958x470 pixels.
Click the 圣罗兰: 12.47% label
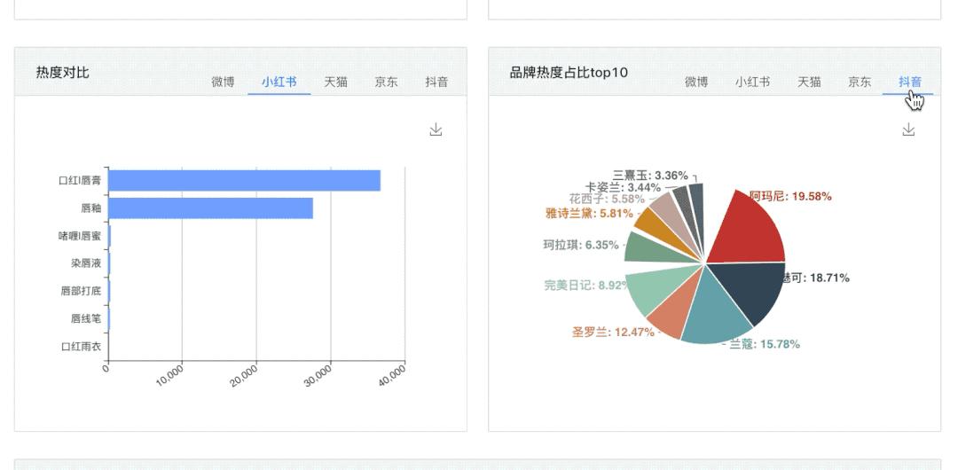(x=614, y=332)
